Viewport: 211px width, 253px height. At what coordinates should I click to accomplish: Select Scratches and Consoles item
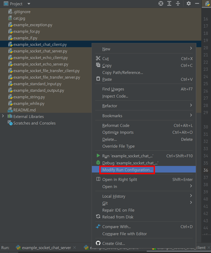tap(34, 123)
